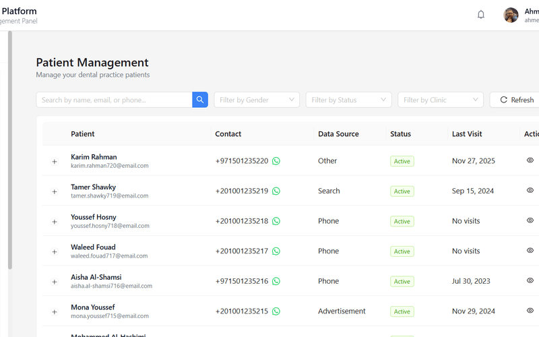
Task: Click the blue search magnifier button
Action: [x=200, y=100]
